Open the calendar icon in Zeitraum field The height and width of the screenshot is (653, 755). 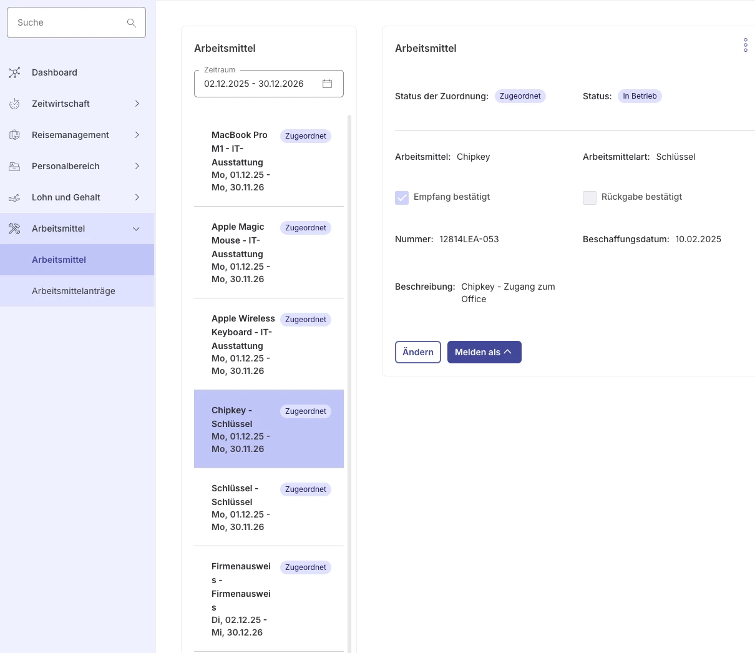pos(327,84)
